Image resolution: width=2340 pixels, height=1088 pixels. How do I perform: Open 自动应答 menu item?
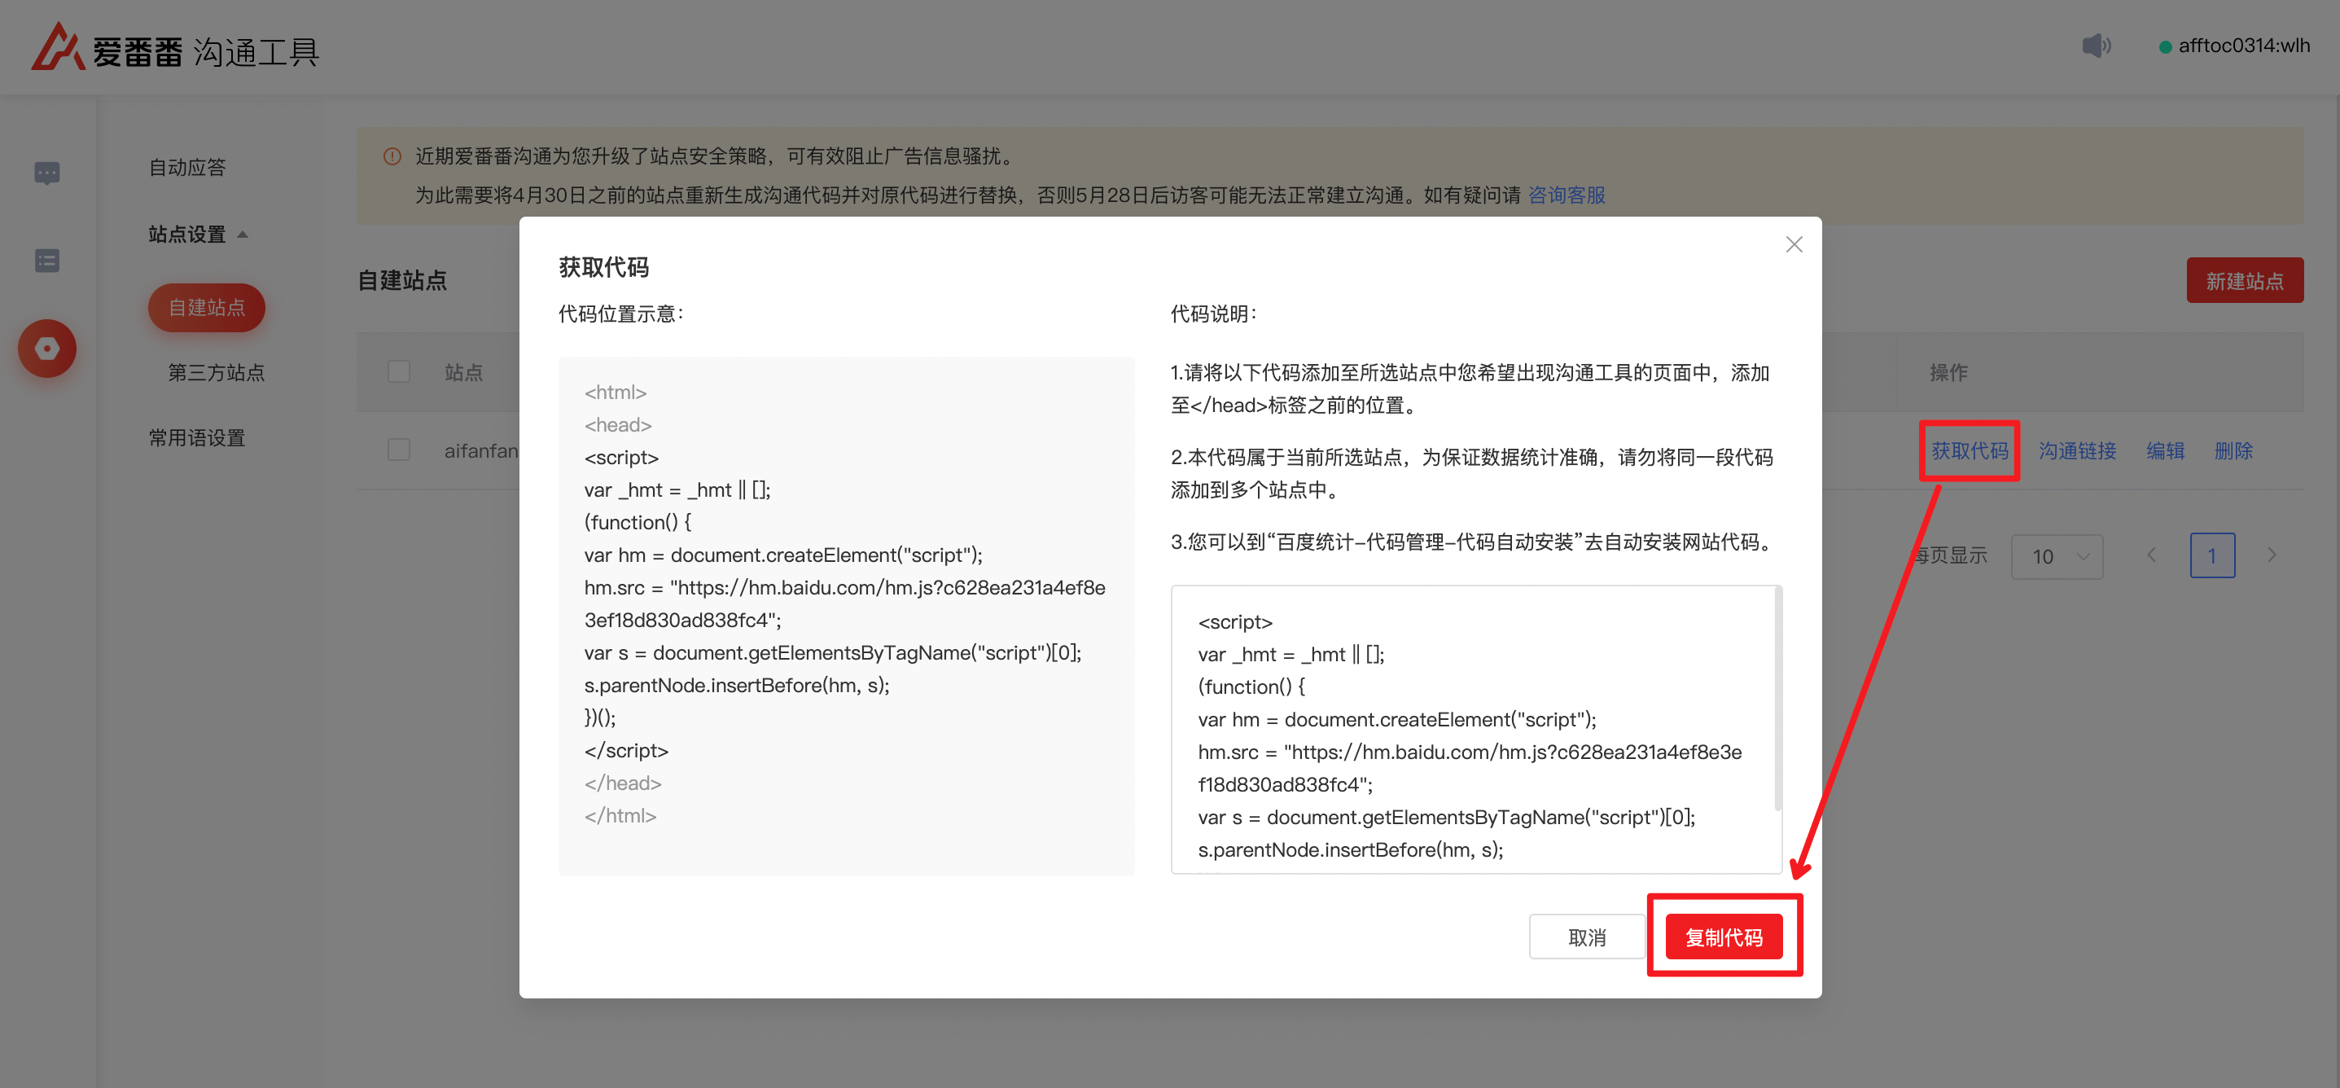pos(187,167)
